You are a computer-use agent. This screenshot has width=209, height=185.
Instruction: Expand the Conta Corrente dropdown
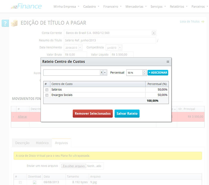153,33
